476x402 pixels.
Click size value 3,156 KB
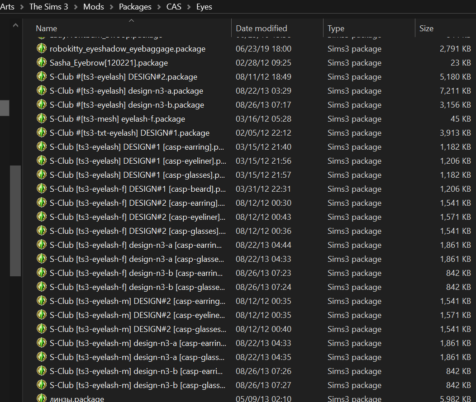[455, 105]
